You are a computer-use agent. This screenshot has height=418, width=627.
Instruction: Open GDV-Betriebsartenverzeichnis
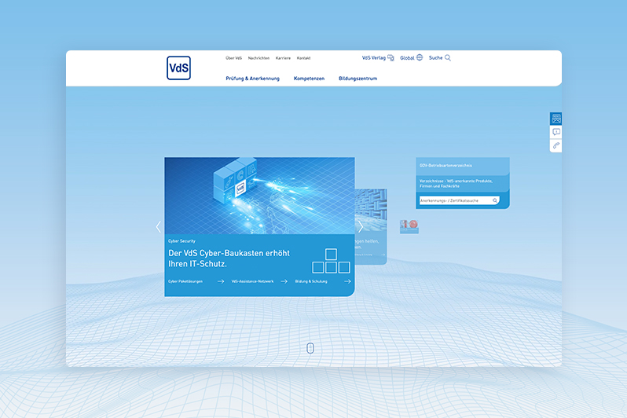463,165
